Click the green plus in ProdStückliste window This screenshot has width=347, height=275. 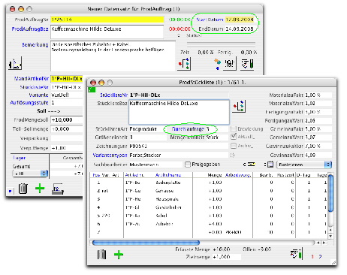click(119, 255)
